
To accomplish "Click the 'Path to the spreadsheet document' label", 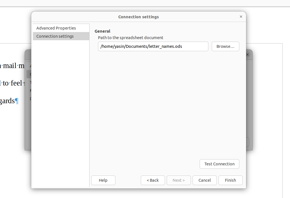I will (130, 38).
